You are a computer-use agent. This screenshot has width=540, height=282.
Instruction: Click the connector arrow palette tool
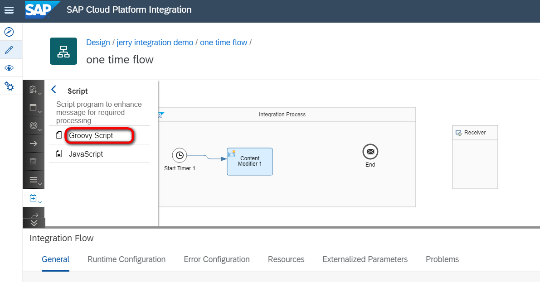tap(34, 143)
